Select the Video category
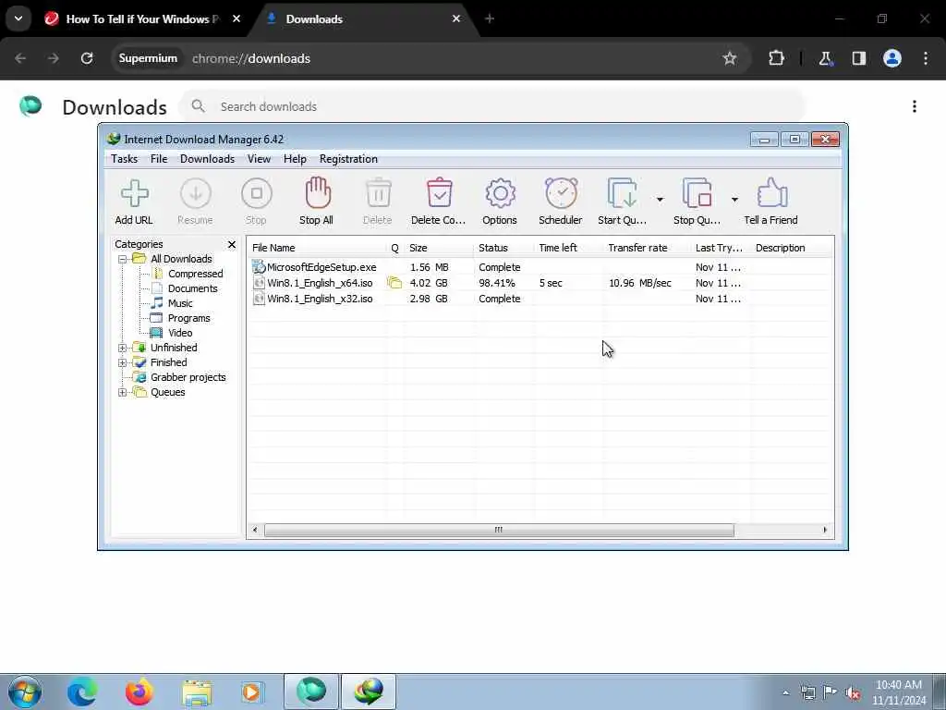The image size is (946, 710). point(180,333)
